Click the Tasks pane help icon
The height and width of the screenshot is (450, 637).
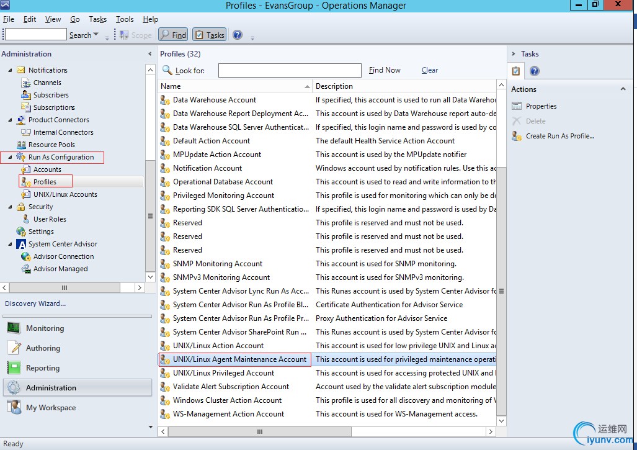[534, 71]
